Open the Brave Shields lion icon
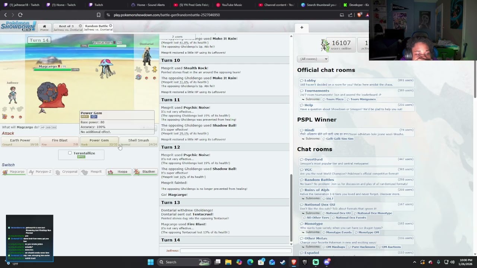The height and width of the screenshot is (268, 477). point(360,15)
